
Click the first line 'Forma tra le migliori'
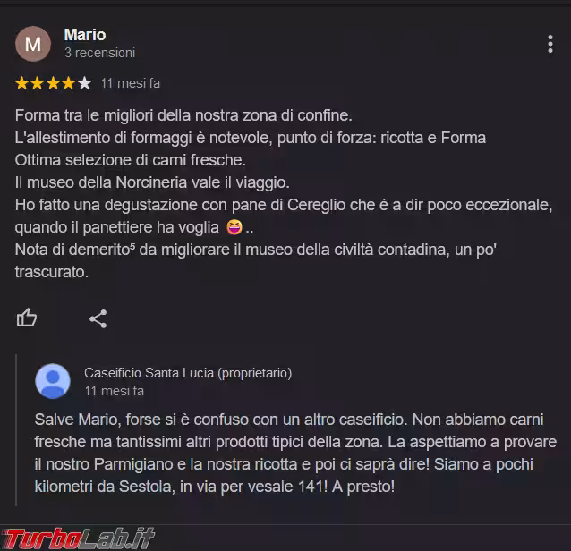click(183, 115)
